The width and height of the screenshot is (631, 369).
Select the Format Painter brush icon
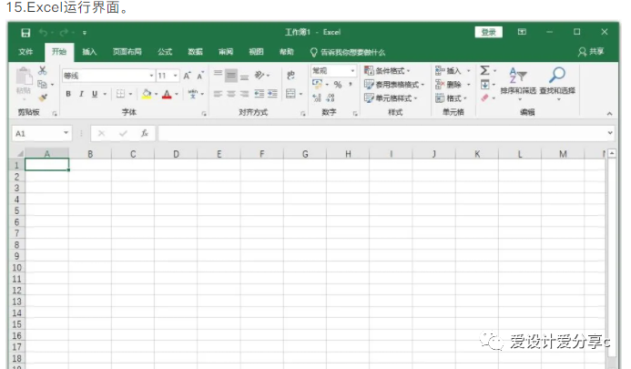coord(43,97)
